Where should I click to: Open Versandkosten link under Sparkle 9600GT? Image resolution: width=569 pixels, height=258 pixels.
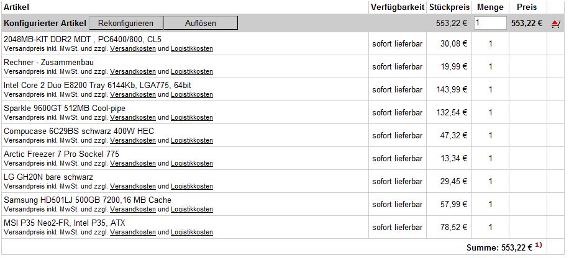pos(133,117)
